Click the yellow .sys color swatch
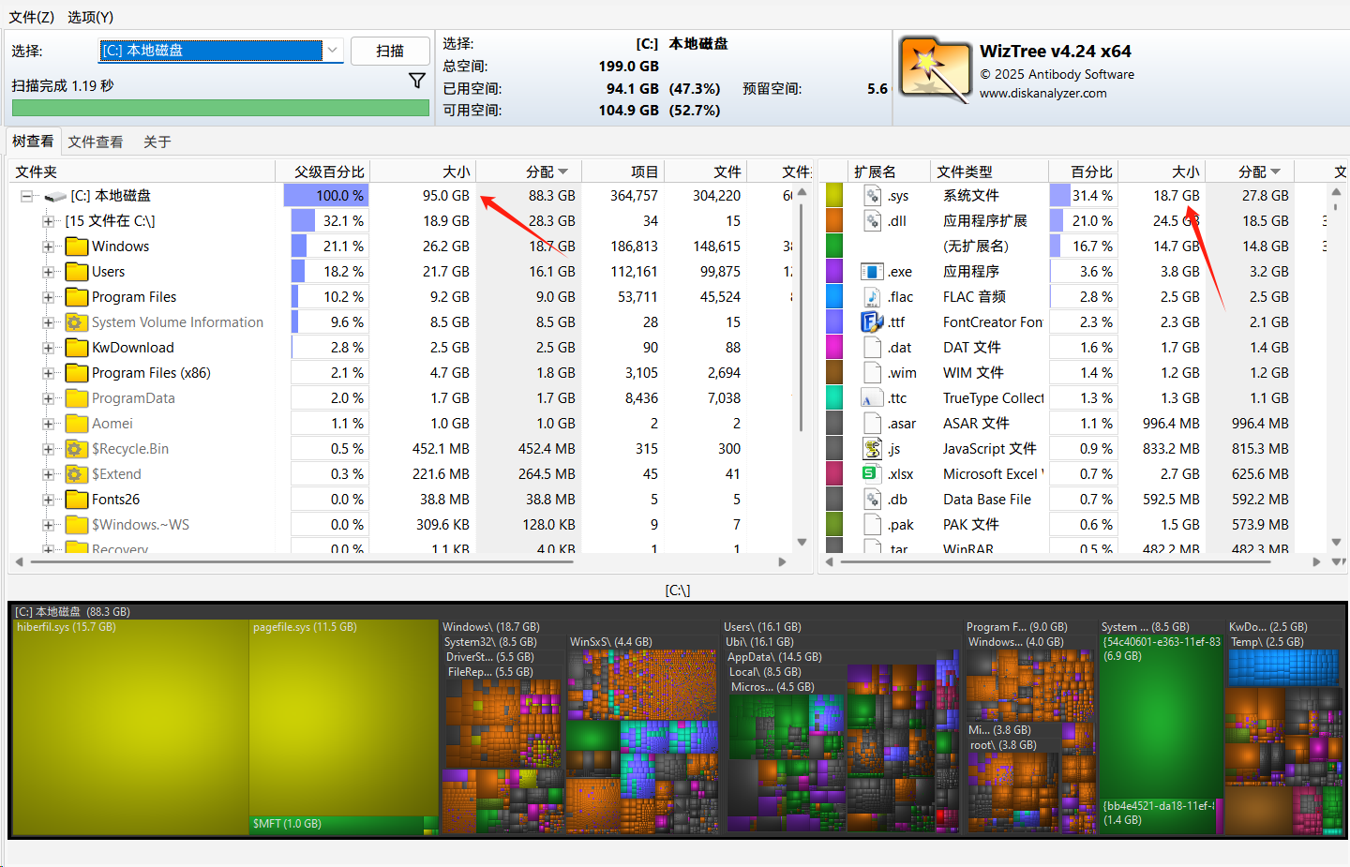Image resolution: width=1350 pixels, height=867 pixels. coord(834,196)
